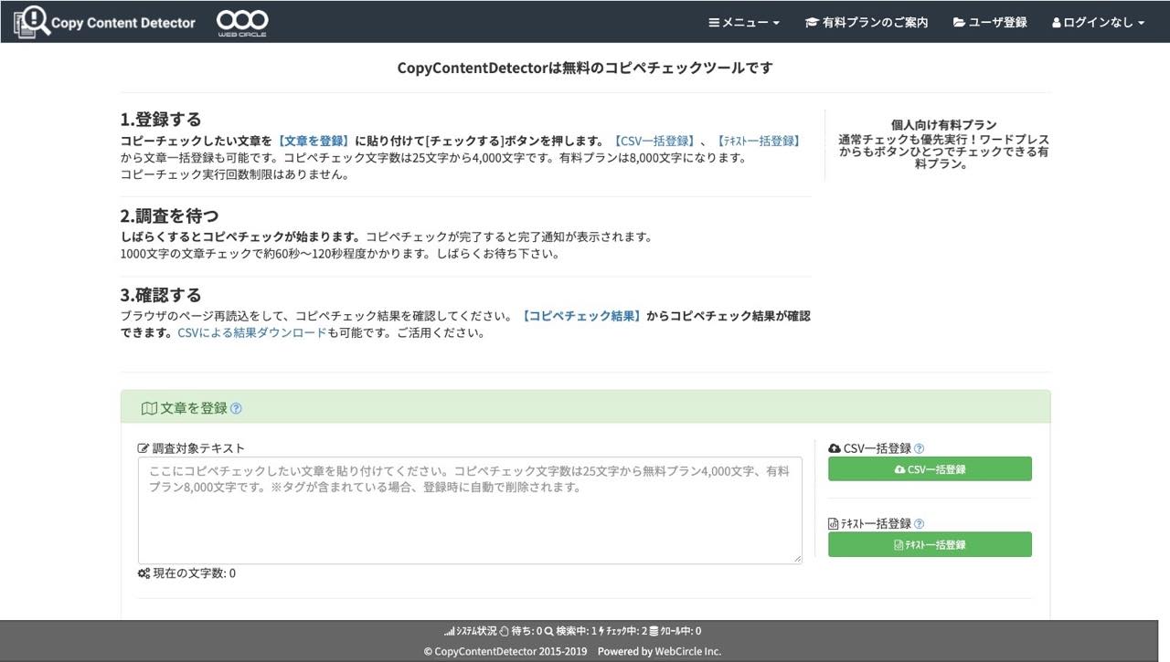Click the user icon next to ログインなし

click(1058, 22)
